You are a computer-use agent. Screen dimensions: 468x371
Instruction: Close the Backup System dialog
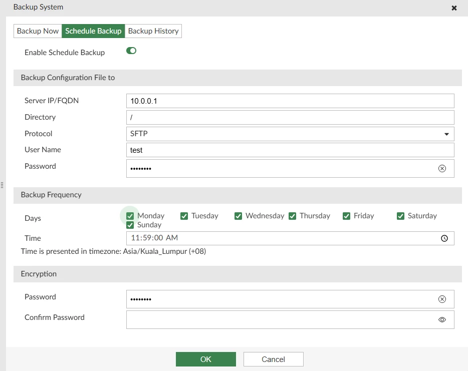coord(454,8)
